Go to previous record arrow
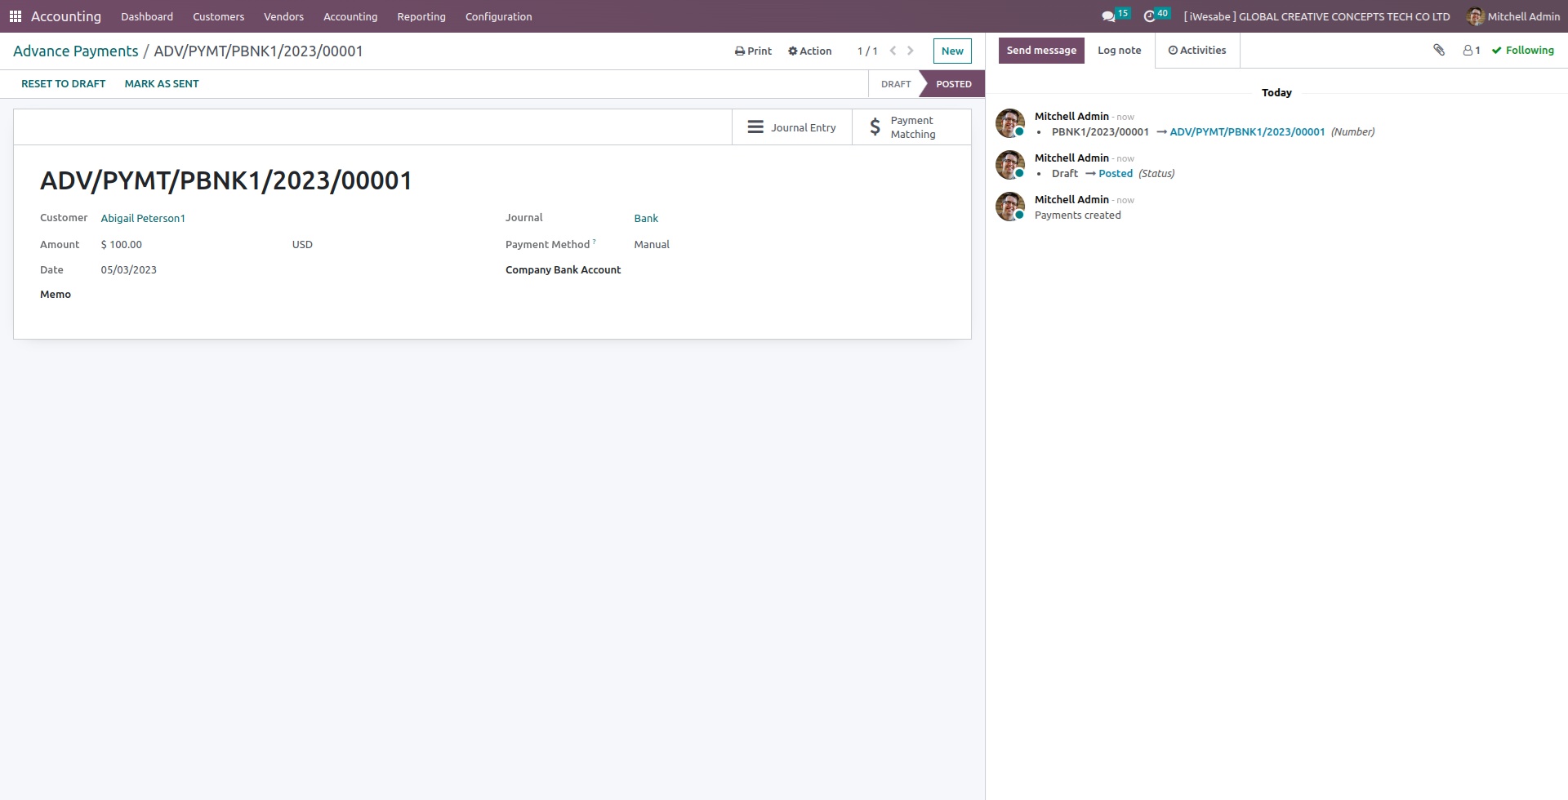1568x800 pixels. pos(893,51)
